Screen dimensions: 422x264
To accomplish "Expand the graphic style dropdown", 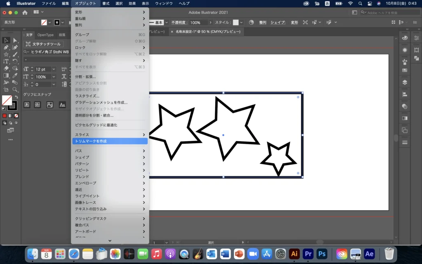I will click(241, 22).
